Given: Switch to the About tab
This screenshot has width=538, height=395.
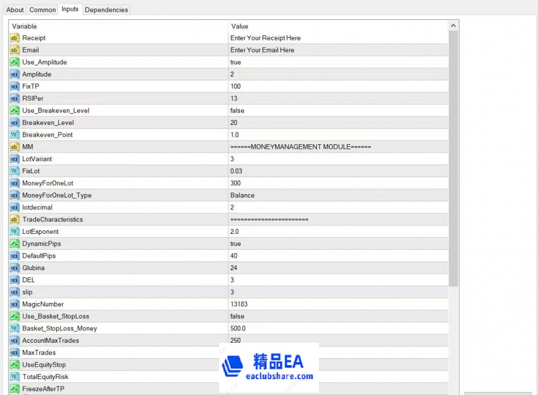Looking at the screenshot, I should tap(15, 9).
